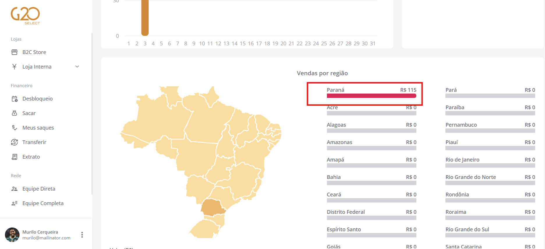The image size is (545, 249).
Task: Click the Equipe Completa list icon
Action: click(14, 203)
